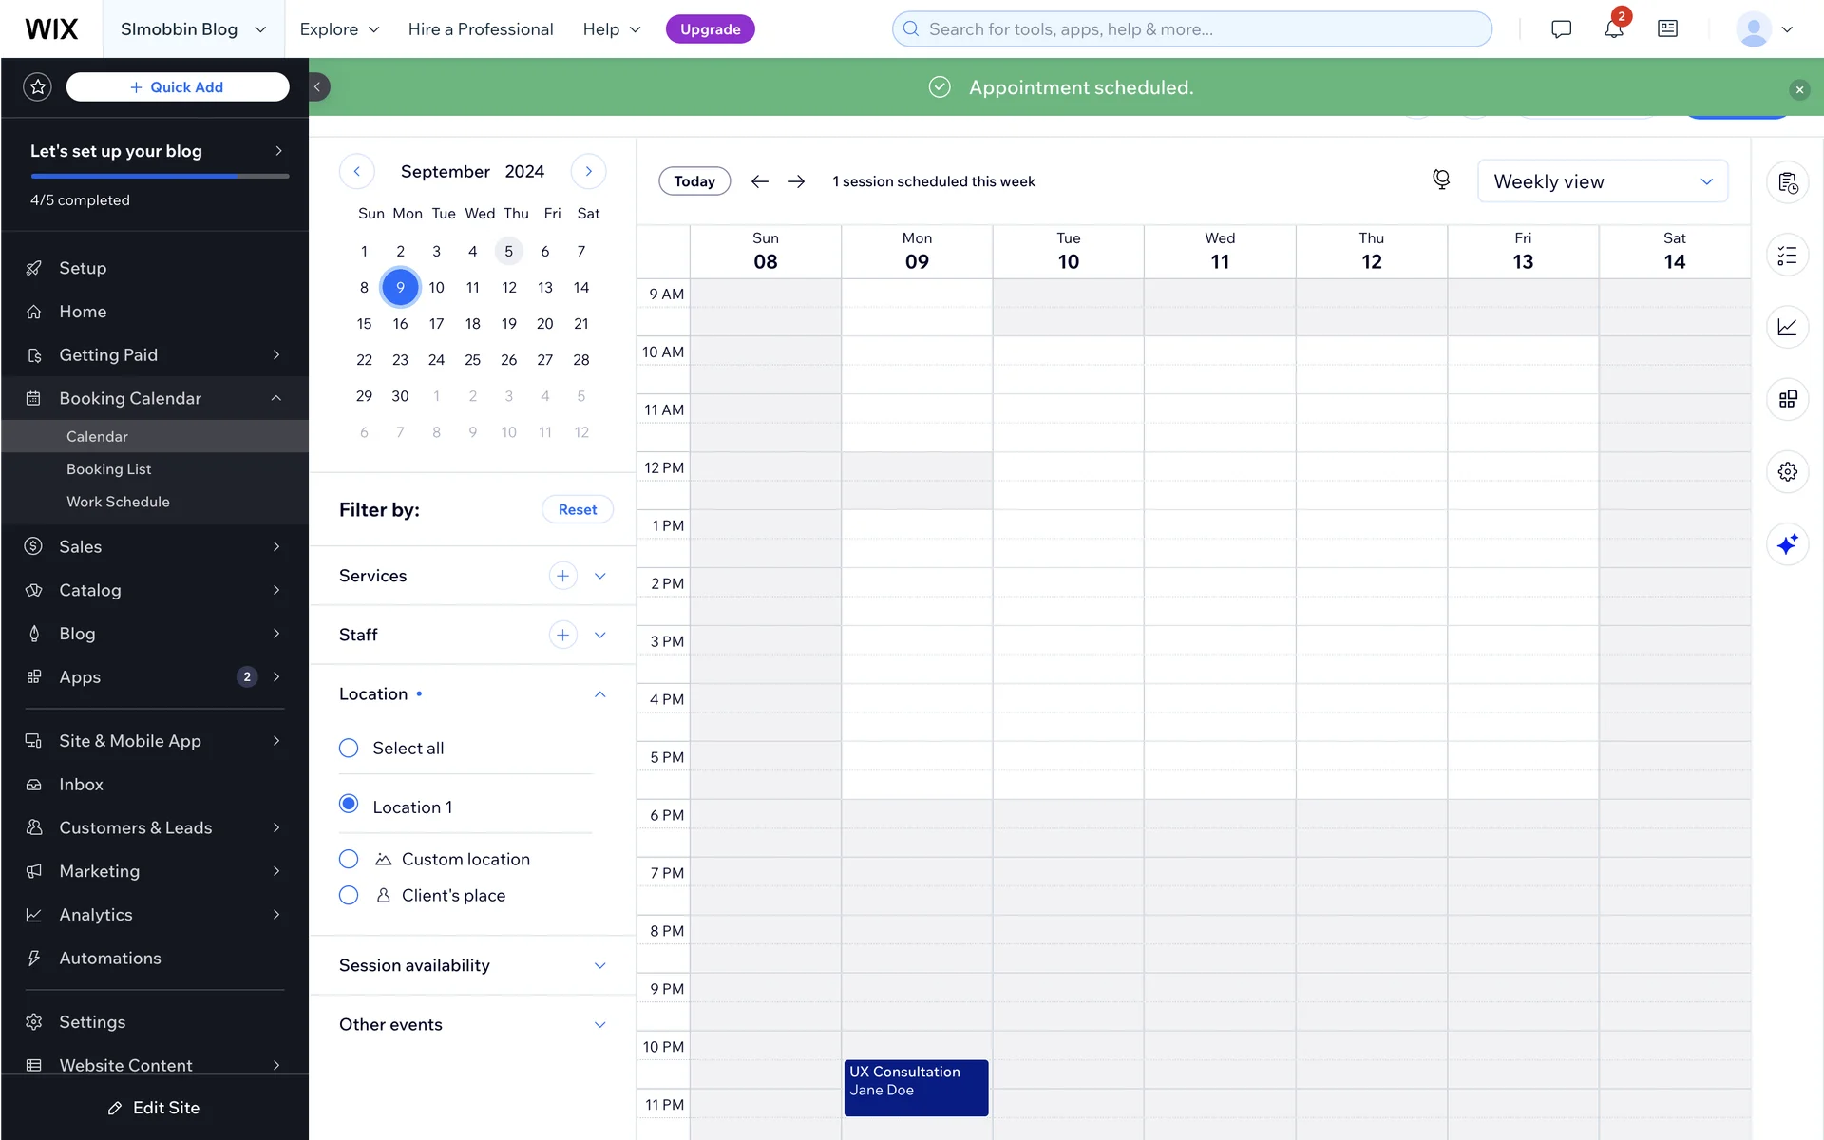Screen dimensions: 1824x1140
Task: Go to next week using right arrow
Action: (796, 181)
